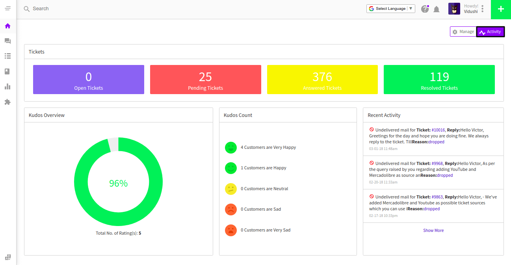This screenshot has height=265, width=511.
Task: Click the user avatar thumbnail
Action: 454,9
